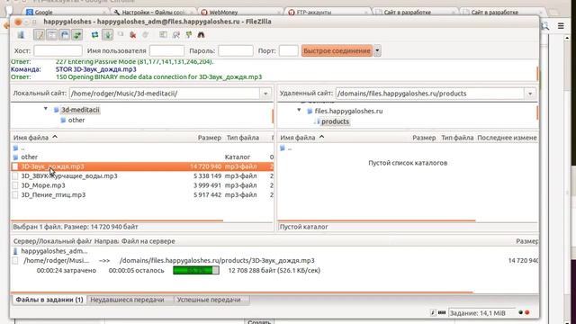This screenshot has width=576, height=324.
Task: Toggle the transfer queue display icon
Action: point(77,35)
